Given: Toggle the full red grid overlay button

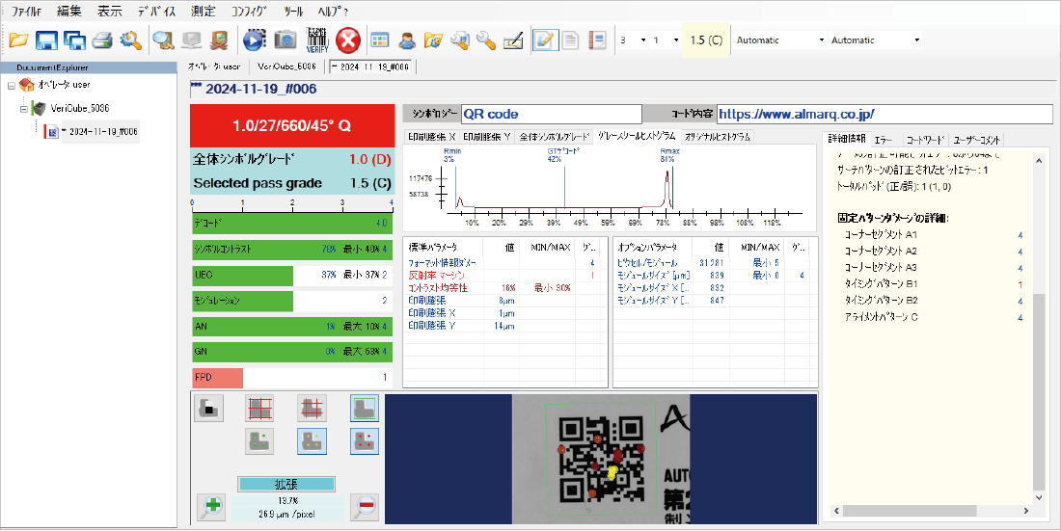Looking at the screenshot, I should [260, 409].
